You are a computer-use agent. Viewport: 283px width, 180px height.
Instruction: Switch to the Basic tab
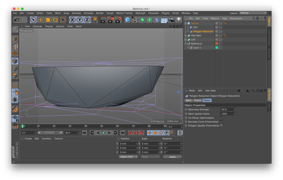pyautogui.click(x=189, y=100)
